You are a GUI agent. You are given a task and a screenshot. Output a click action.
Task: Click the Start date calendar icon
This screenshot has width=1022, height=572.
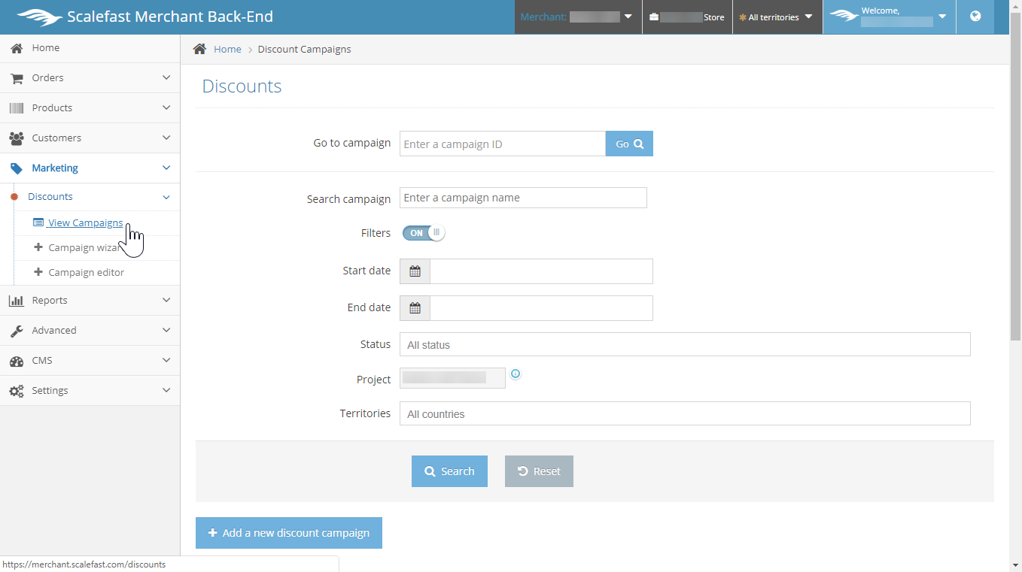[415, 271]
